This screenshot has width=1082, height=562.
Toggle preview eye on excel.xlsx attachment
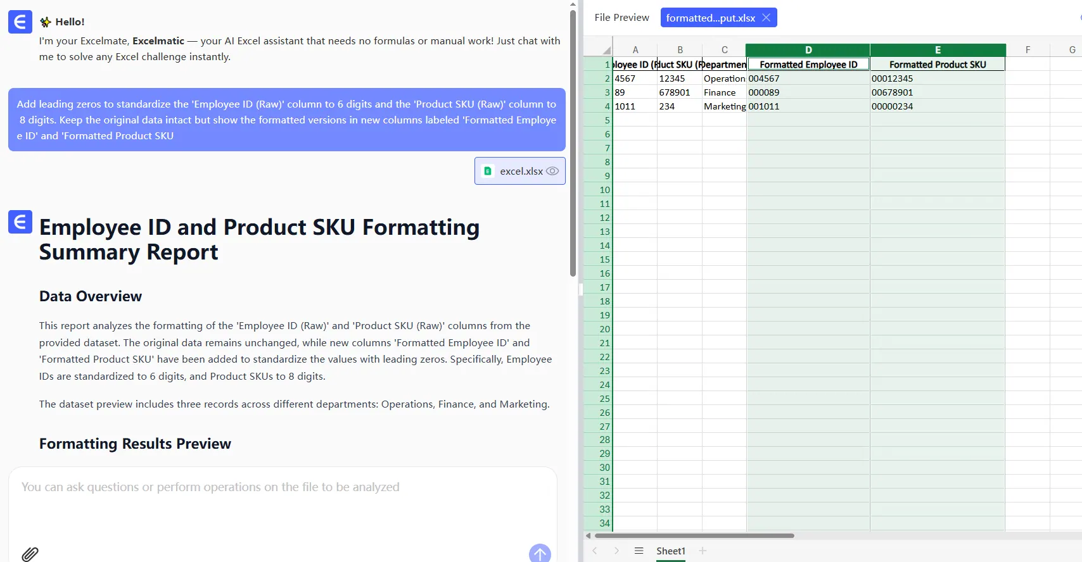(x=552, y=171)
